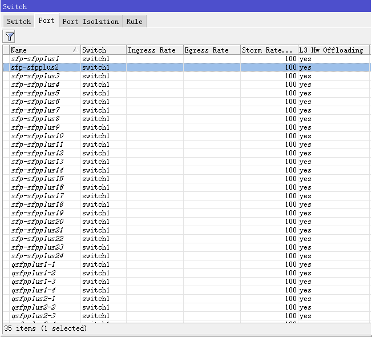Viewport: 372px width, 337px height.
Task: Select the Port tab
Action: (x=46, y=21)
